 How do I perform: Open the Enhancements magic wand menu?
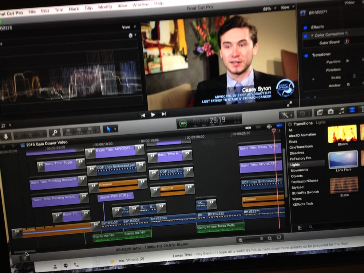coord(286,115)
